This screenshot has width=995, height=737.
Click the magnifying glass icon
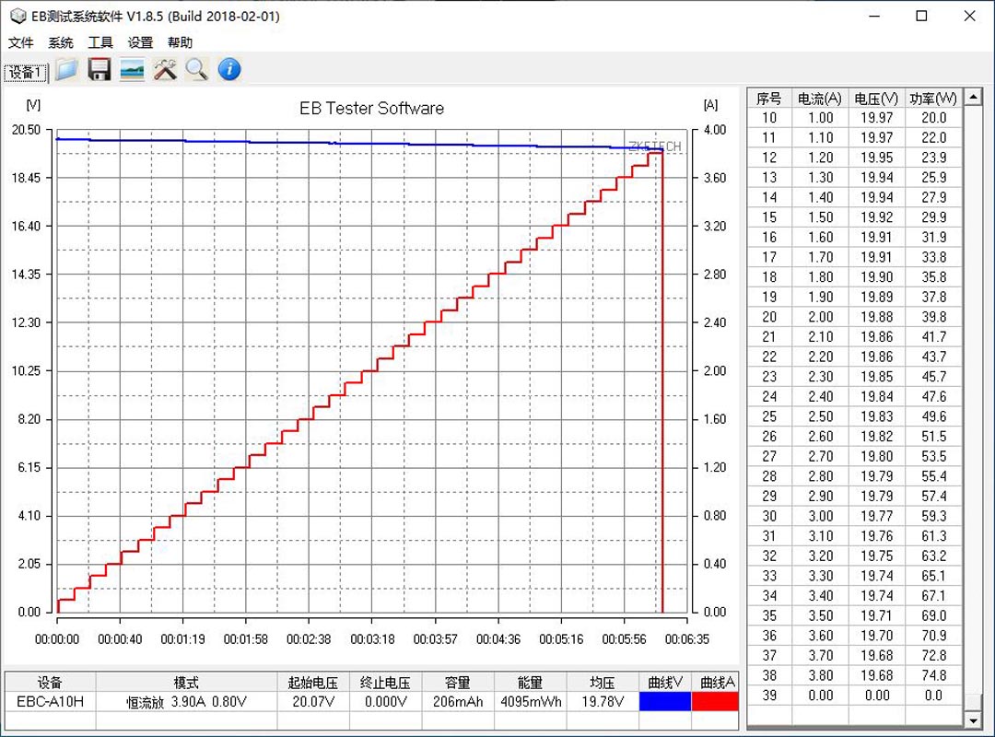196,69
